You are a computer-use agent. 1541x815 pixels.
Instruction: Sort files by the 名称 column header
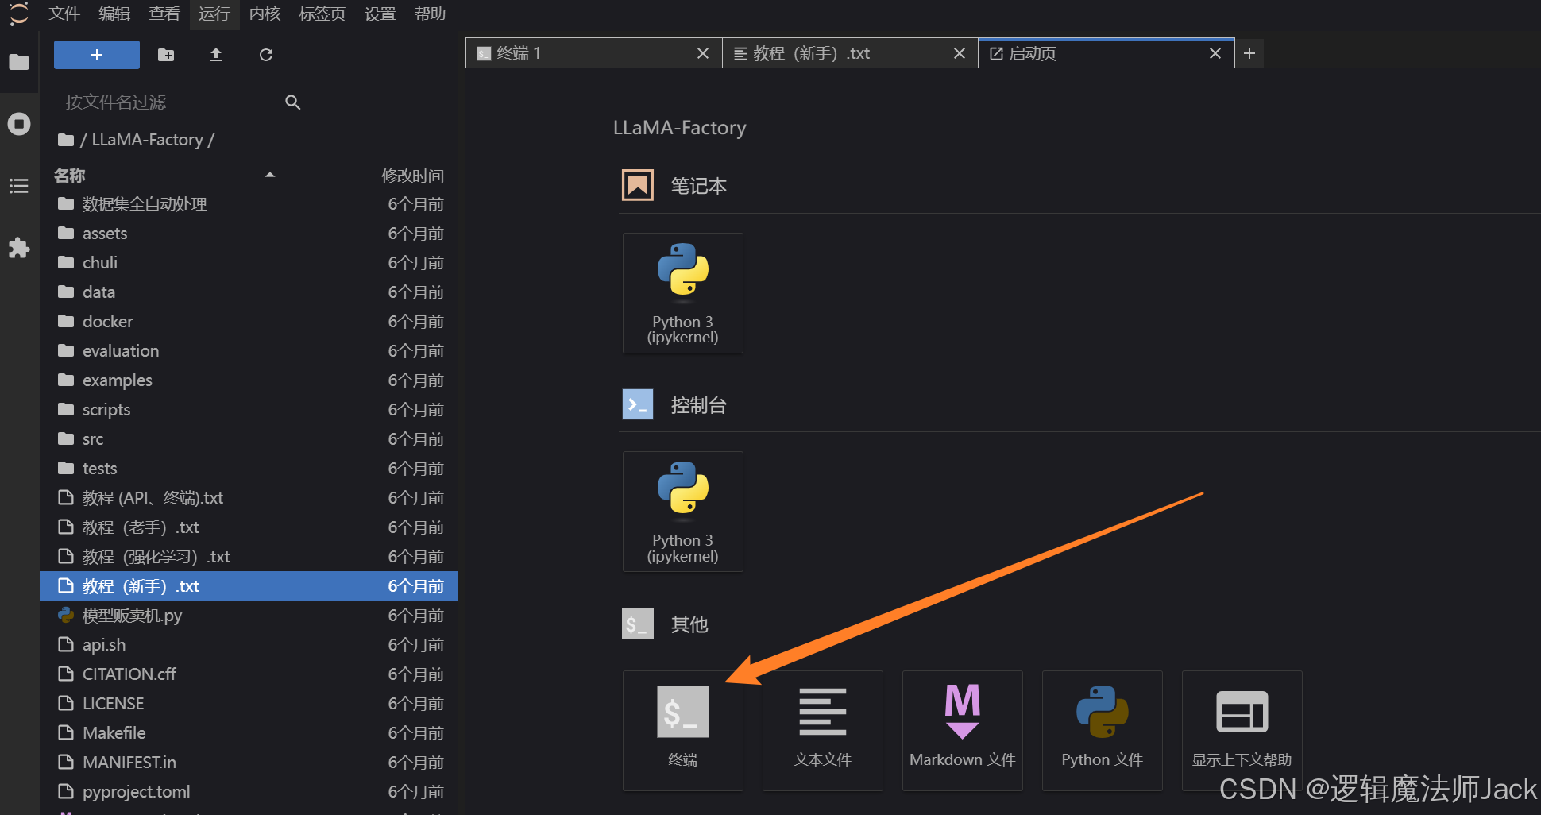click(70, 176)
